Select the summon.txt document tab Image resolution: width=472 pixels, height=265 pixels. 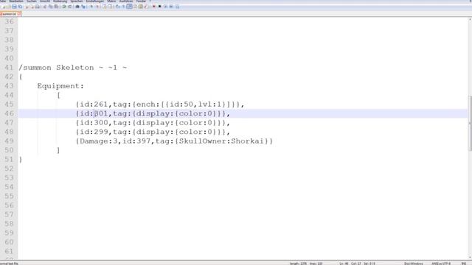pyautogui.click(x=9, y=14)
